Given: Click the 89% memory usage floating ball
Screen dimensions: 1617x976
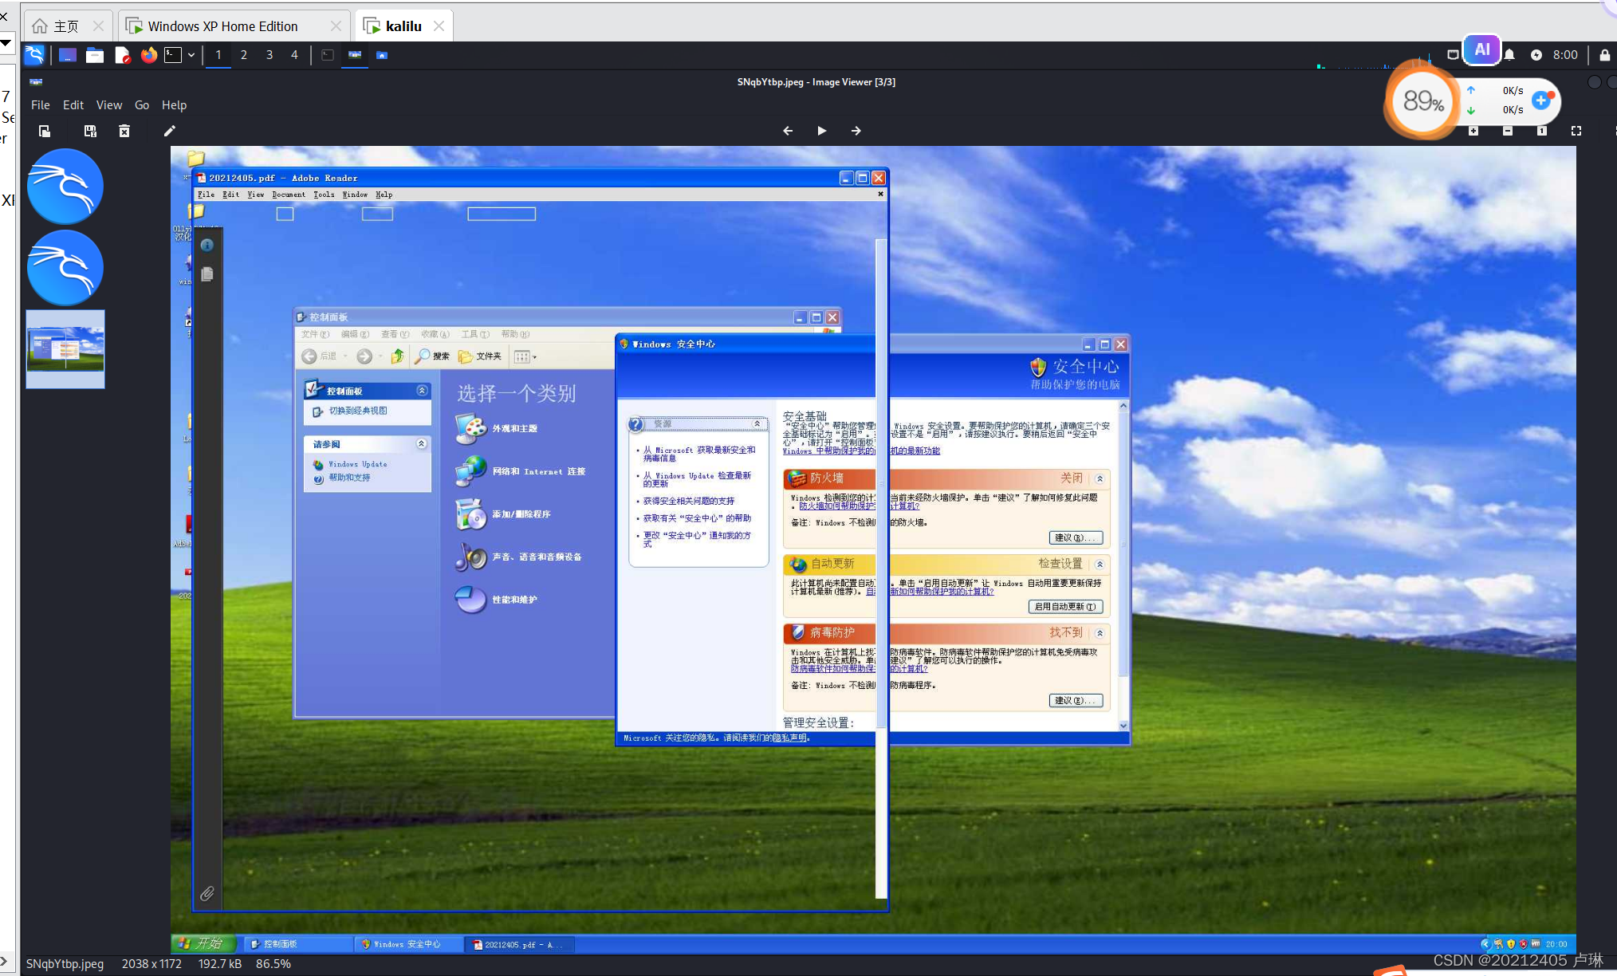Looking at the screenshot, I should [x=1423, y=101].
